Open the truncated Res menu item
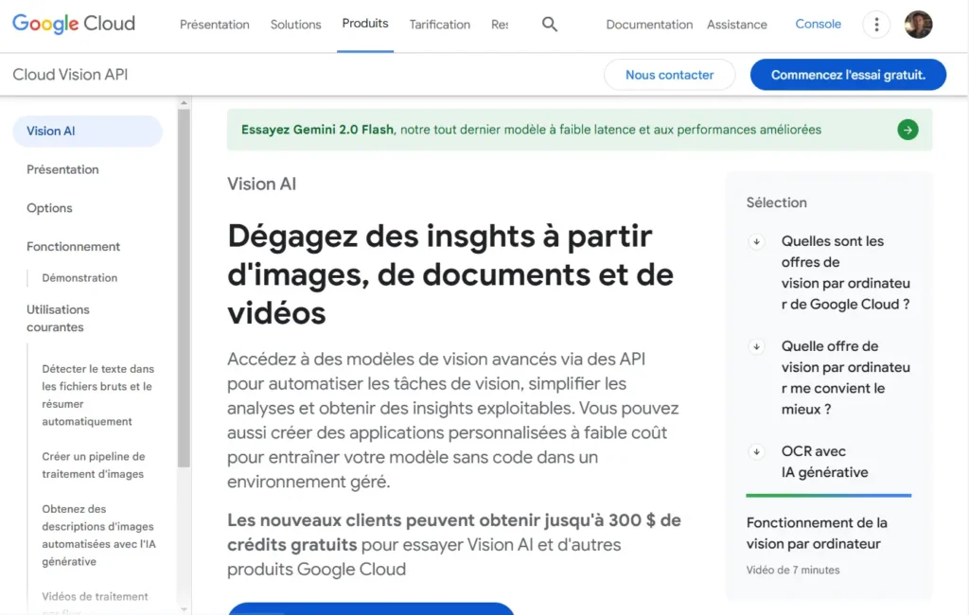 (500, 25)
